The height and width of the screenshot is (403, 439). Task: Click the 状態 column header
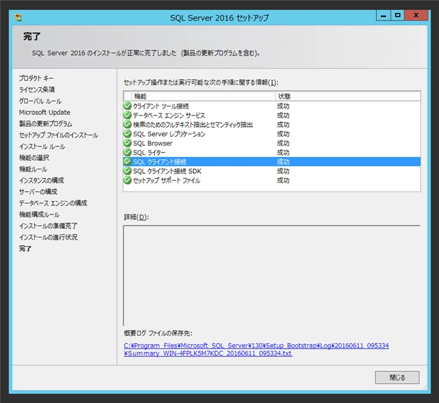tap(348, 96)
